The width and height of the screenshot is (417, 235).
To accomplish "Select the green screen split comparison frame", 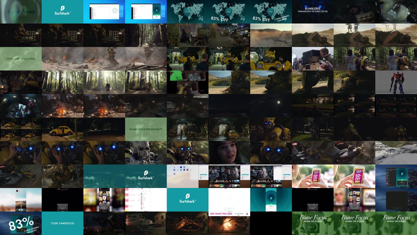I will coord(187,82).
